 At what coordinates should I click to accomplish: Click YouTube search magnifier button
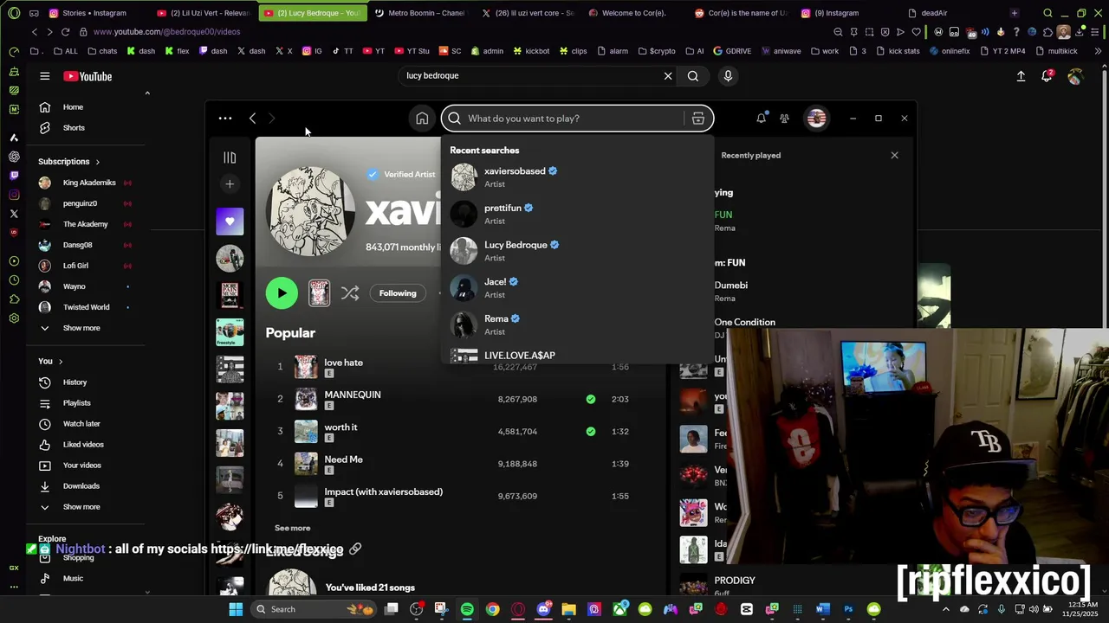tap(693, 76)
